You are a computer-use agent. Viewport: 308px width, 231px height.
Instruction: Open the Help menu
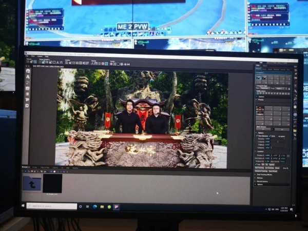tap(47, 56)
